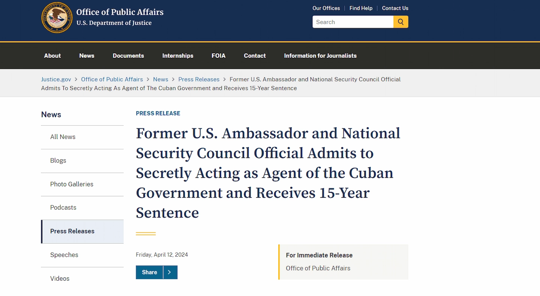This screenshot has height=296, width=540.
Task: Click the search magnifier icon button
Action: click(x=400, y=22)
